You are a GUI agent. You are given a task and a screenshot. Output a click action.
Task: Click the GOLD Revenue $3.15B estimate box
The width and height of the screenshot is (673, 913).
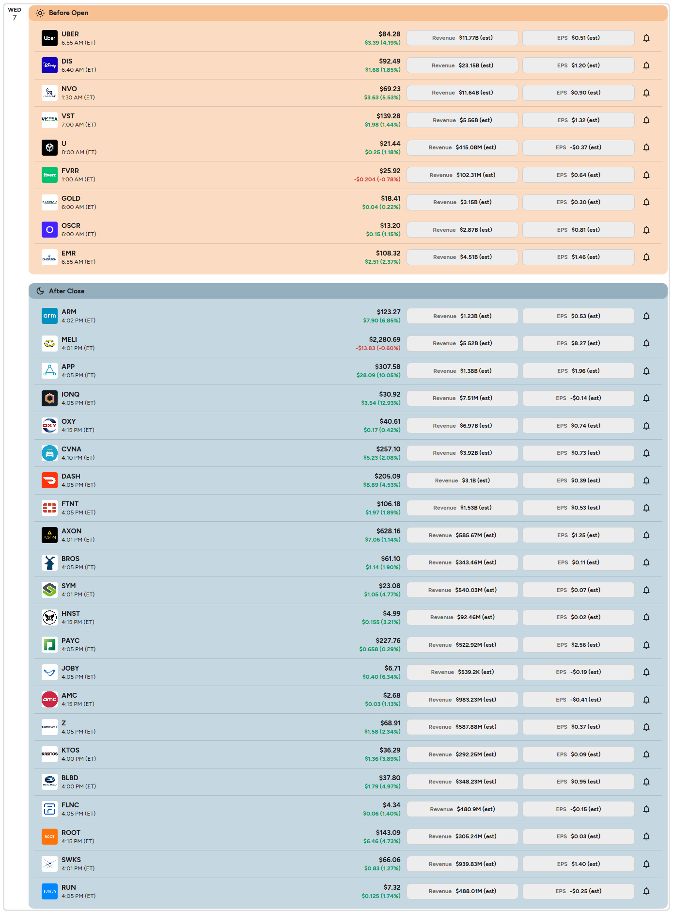(462, 202)
